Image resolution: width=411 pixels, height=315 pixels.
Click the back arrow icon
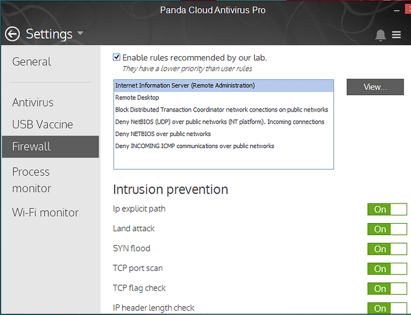click(x=12, y=34)
